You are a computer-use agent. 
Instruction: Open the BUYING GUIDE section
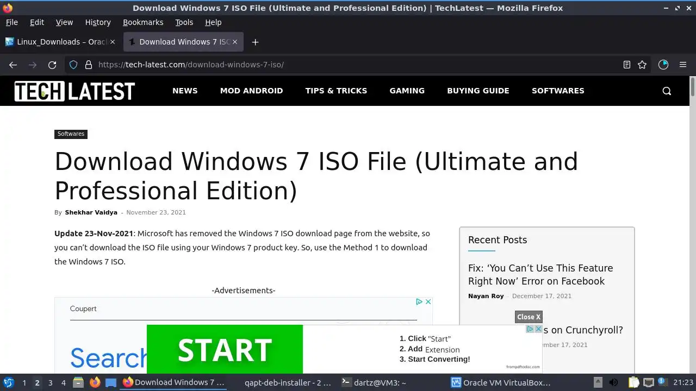tap(478, 91)
